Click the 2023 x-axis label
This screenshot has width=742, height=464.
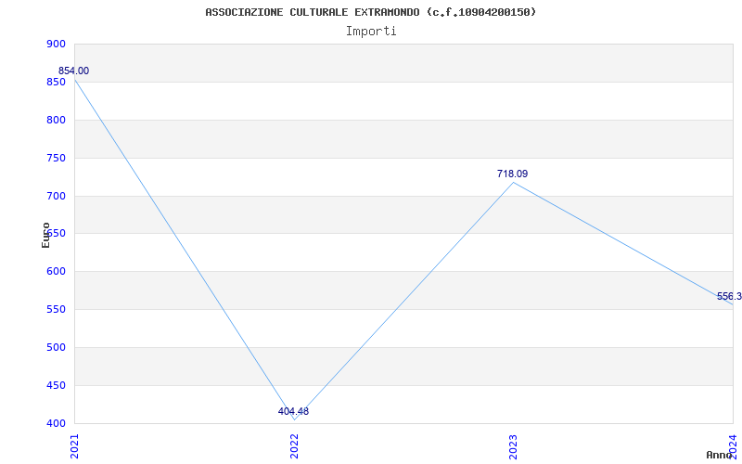[514, 446]
